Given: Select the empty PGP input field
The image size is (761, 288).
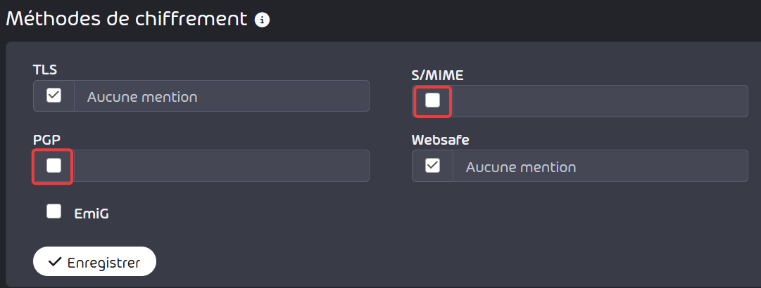Looking at the screenshot, I should (221, 166).
